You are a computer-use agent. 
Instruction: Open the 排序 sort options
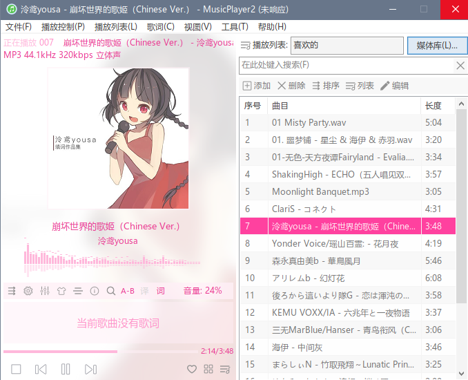click(326, 86)
